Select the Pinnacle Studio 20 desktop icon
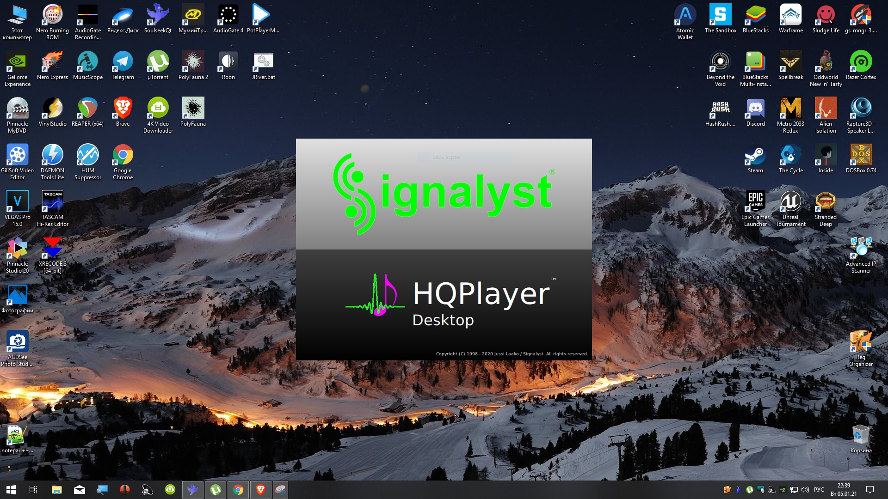This screenshot has width=888, height=499. [17, 255]
